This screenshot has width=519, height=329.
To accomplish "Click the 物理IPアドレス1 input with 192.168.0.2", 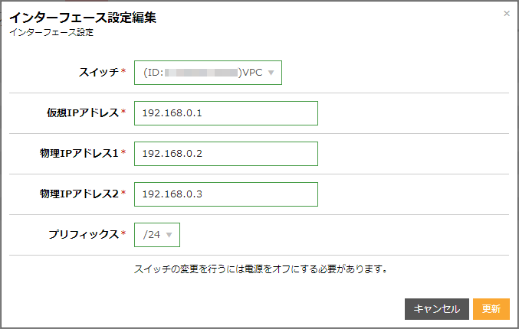I will [225, 154].
